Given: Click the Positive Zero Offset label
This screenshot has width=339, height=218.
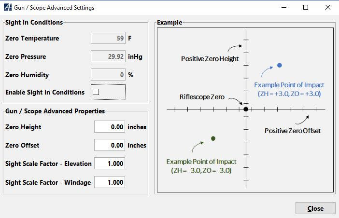Looking at the screenshot, I should pyautogui.click(x=293, y=131).
